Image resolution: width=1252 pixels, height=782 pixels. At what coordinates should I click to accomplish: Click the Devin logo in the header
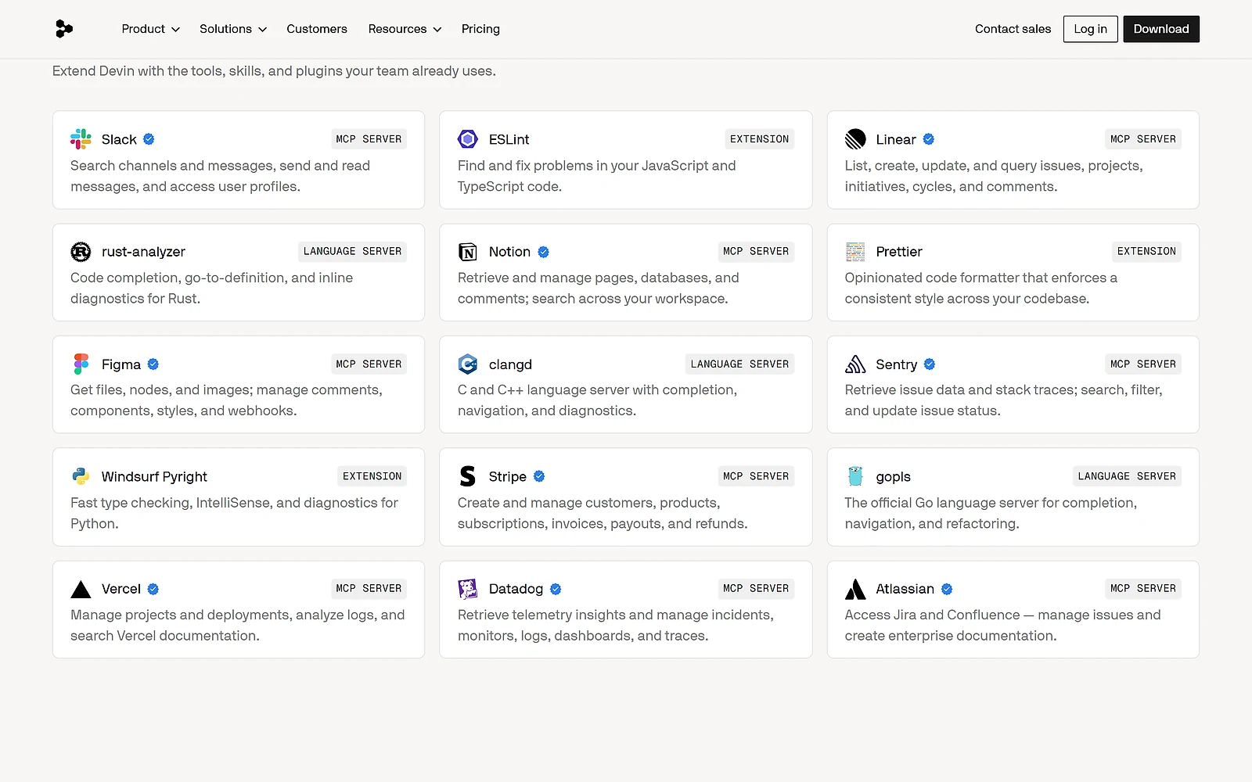[x=64, y=29]
